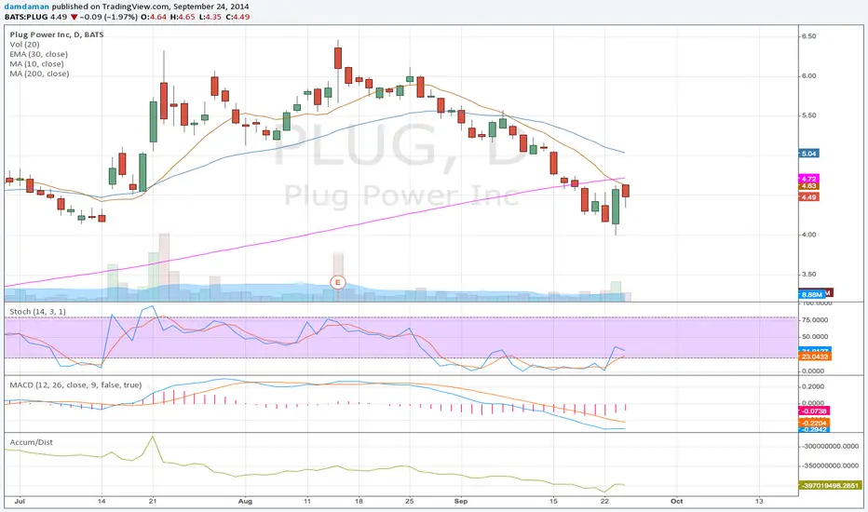
Task: Open the damdaman author profile link
Action: pyautogui.click(x=27, y=7)
